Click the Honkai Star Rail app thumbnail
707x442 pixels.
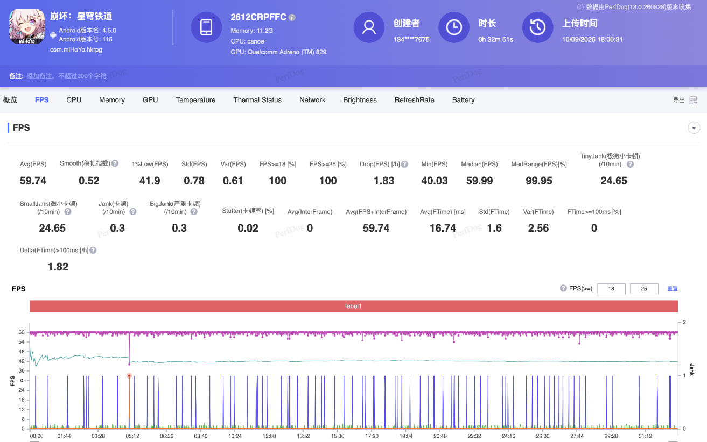click(x=27, y=27)
